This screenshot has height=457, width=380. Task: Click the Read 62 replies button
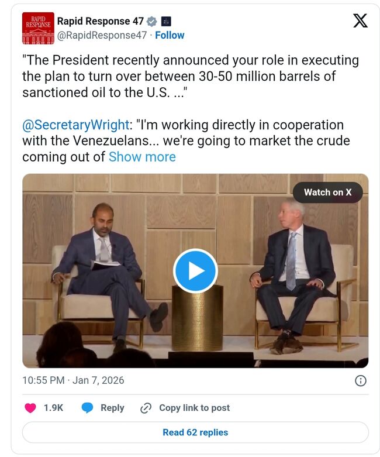tap(195, 432)
